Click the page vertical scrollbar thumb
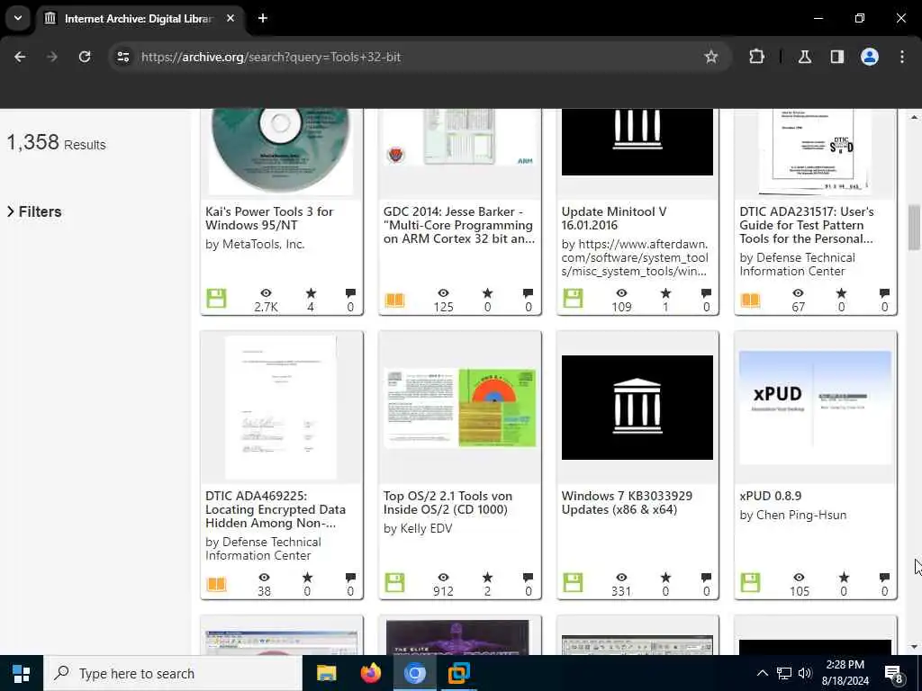The width and height of the screenshot is (922, 691). click(914, 227)
